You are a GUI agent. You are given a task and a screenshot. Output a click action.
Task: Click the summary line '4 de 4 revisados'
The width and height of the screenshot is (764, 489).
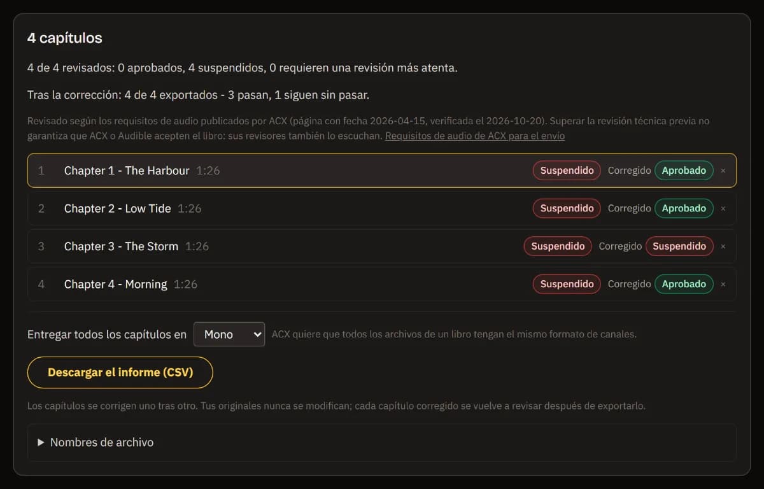click(243, 67)
